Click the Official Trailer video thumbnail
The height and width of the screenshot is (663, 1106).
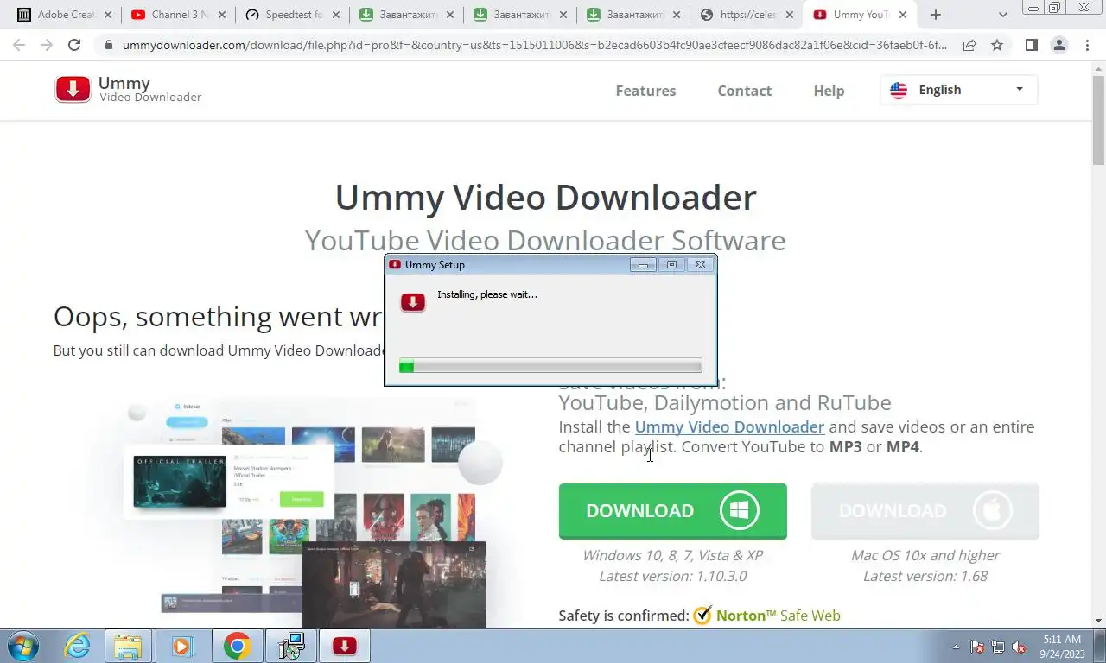point(180,482)
